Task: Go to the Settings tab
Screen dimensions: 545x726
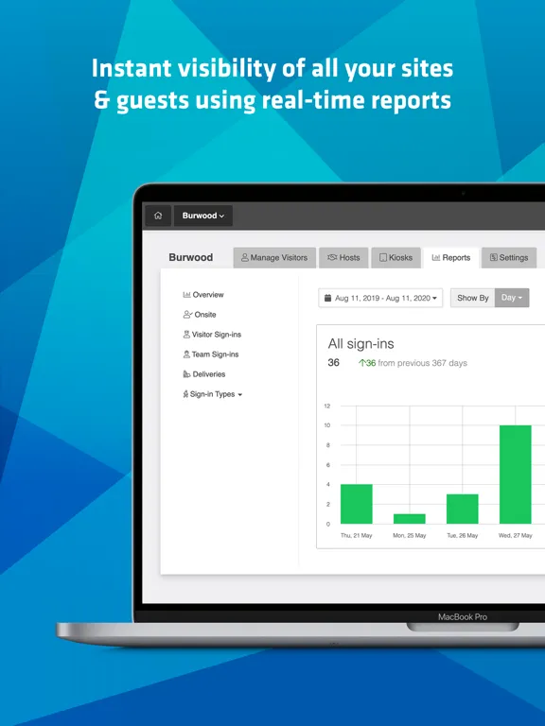Action: pos(509,257)
